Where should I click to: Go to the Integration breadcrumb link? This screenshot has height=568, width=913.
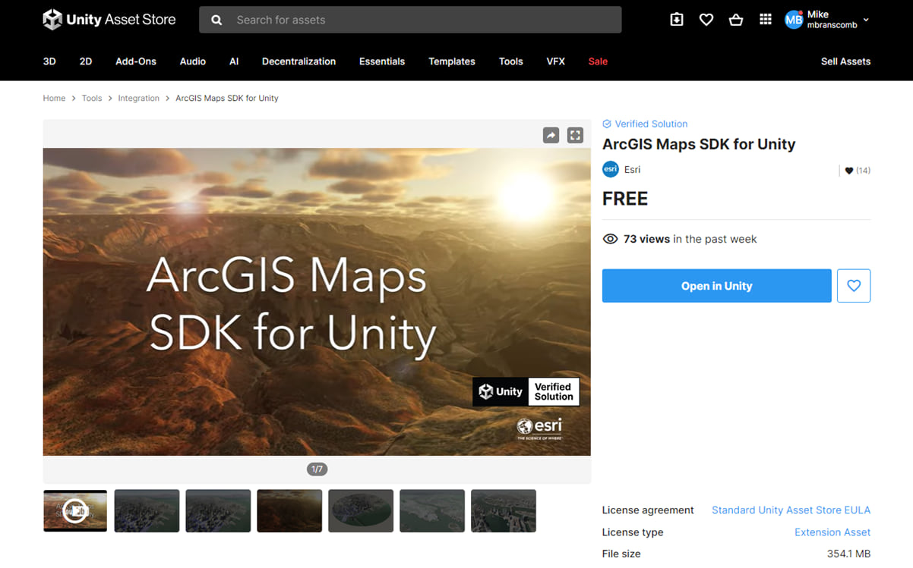click(x=138, y=98)
